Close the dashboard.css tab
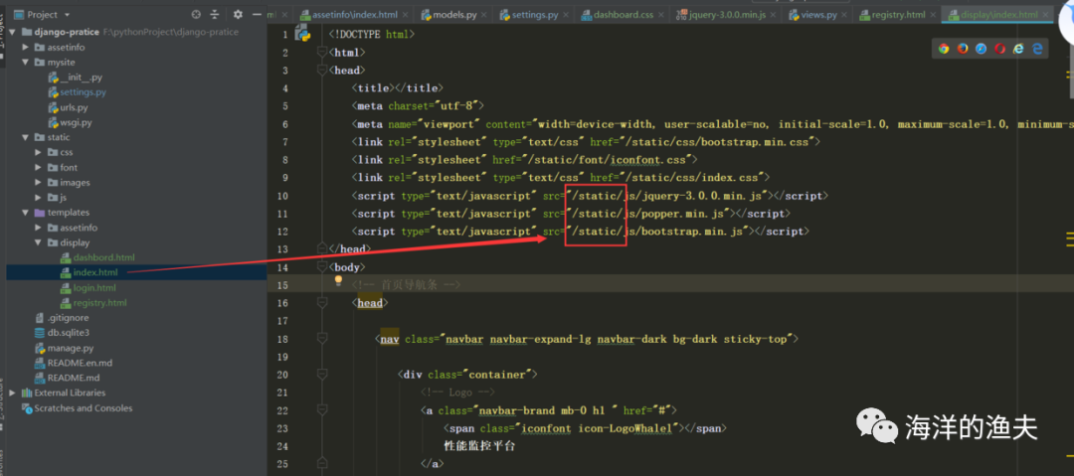Image resolution: width=1074 pixels, height=476 pixels. (661, 14)
